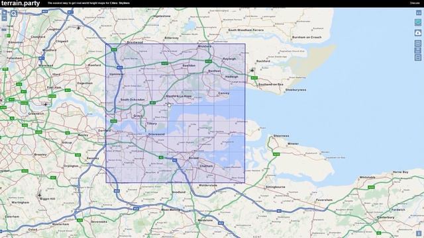424x238 pixels.
Task: Click the Rayleigh label
Action: tap(229, 59)
